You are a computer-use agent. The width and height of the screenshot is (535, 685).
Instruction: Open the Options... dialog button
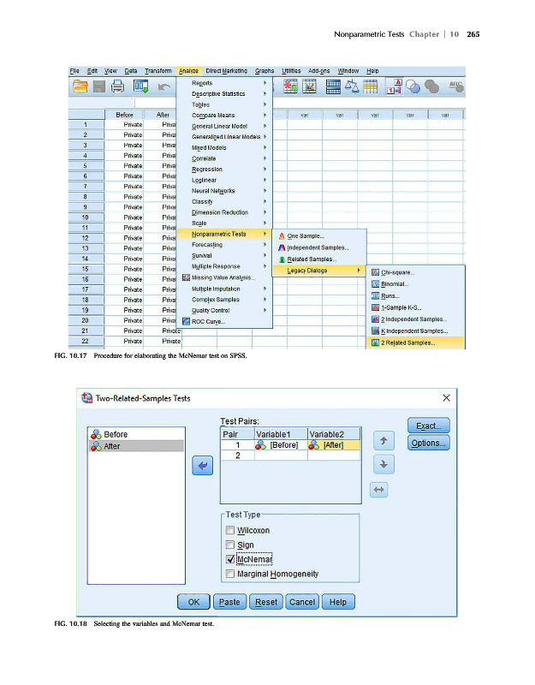(x=427, y=443)
